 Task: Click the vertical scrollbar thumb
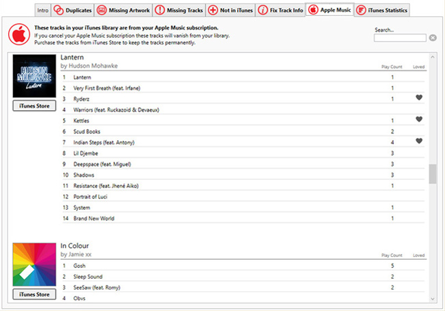pos(433,174)
